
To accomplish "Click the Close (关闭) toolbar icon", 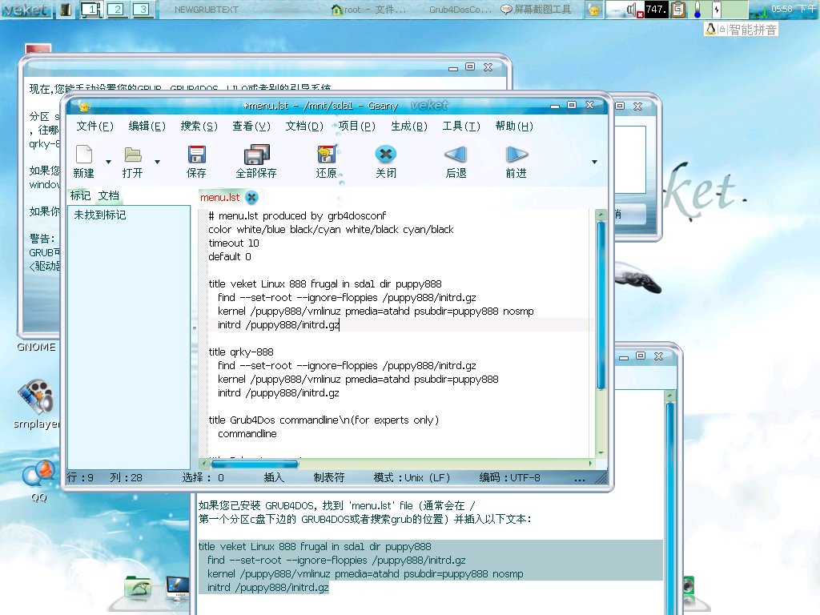I will tap(386, 155).
